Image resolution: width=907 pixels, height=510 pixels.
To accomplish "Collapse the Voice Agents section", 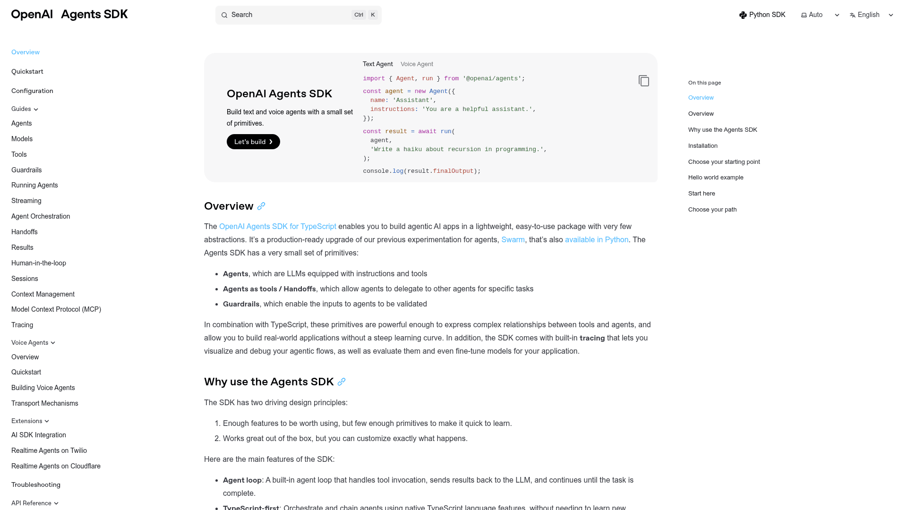I will (33, 343).
